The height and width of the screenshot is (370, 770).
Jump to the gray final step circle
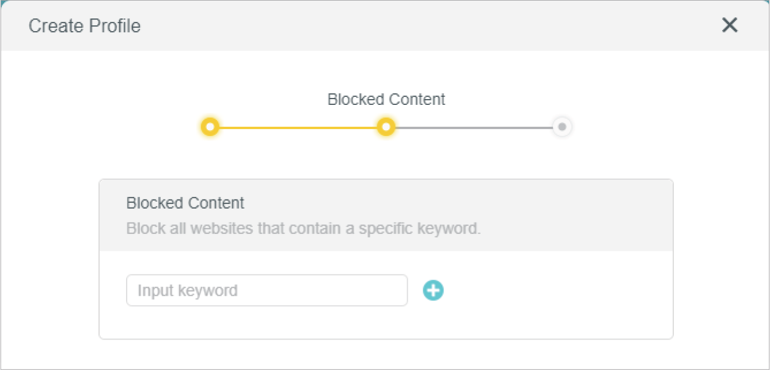562,127
